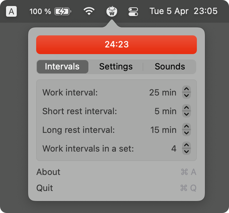Open the Sounds tab
The image size is (229, 213).
coord(170,66)
